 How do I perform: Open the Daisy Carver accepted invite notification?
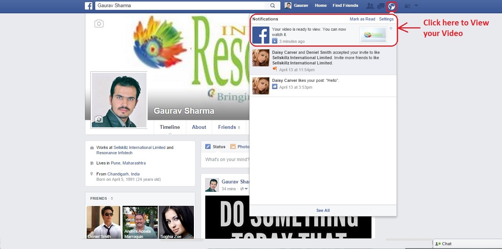(323, 61)
